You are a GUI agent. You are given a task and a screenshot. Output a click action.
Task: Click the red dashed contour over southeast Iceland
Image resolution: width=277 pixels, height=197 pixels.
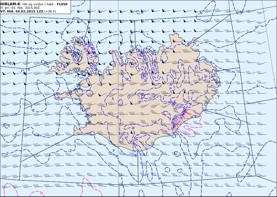tap(187, 115)
